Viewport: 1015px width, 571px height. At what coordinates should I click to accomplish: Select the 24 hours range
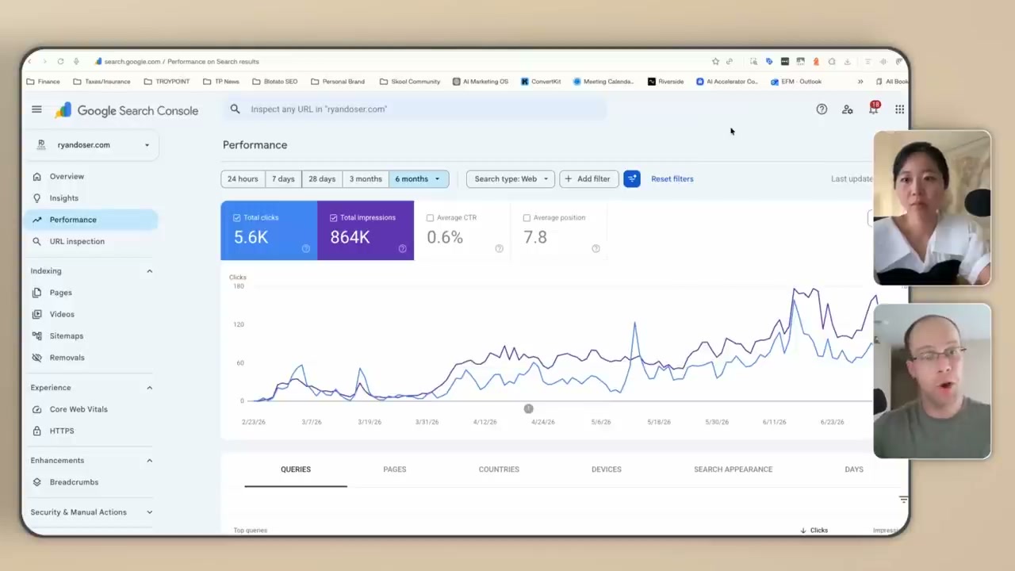pyautogui.click(x=243, y=178)
